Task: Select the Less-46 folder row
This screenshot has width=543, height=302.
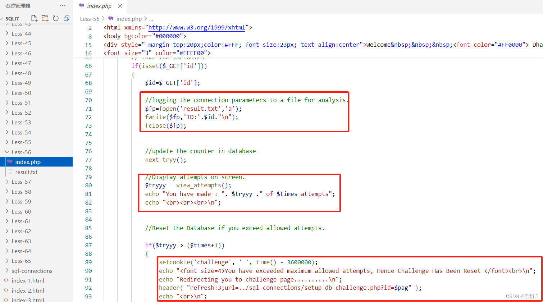Action: [36, 53]
